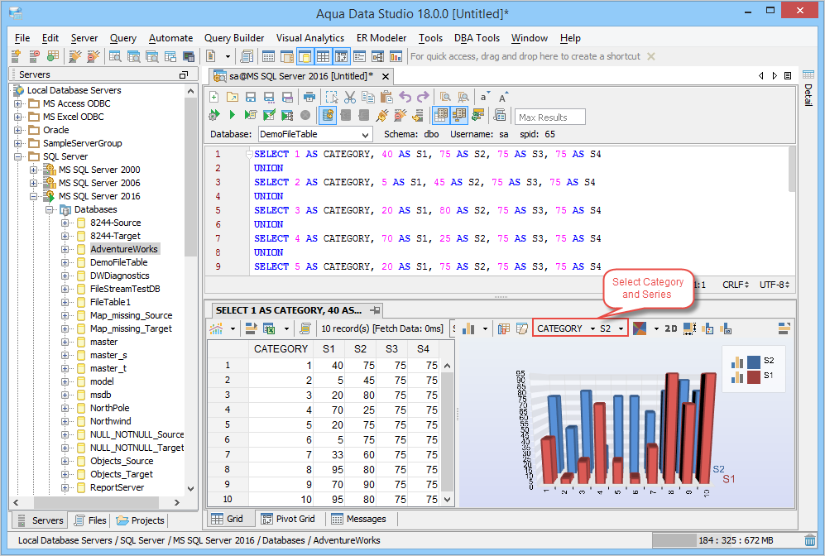Image resolution: width=825 pixels, height=556 pixels.
Task: Toggle highlighted yellow panel layout button in main toolbar
Action: pyautogui.click(x=305, y=56)
